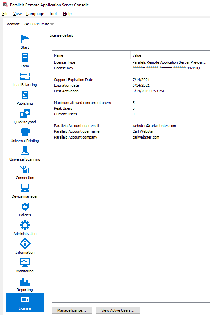The image size is (210, 315).
Task: Open the Language menu
Action: 35,14
